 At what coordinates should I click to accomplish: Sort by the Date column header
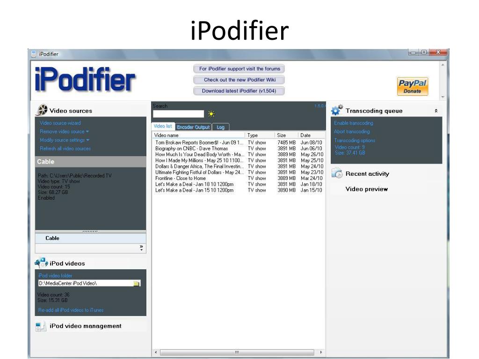pos(311,135)
